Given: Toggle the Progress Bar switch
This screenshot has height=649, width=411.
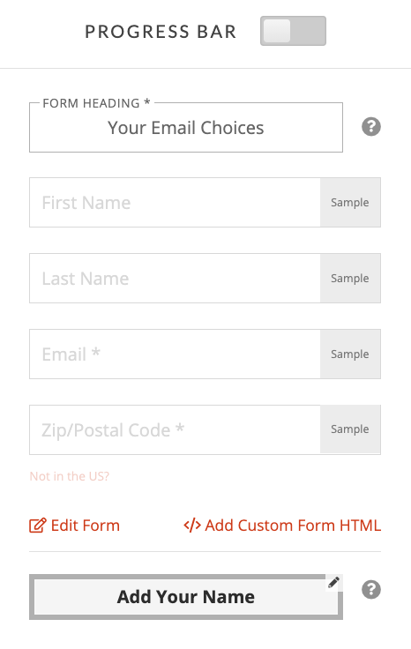Looking at the screenshot, I should click(x=293, y=31).
